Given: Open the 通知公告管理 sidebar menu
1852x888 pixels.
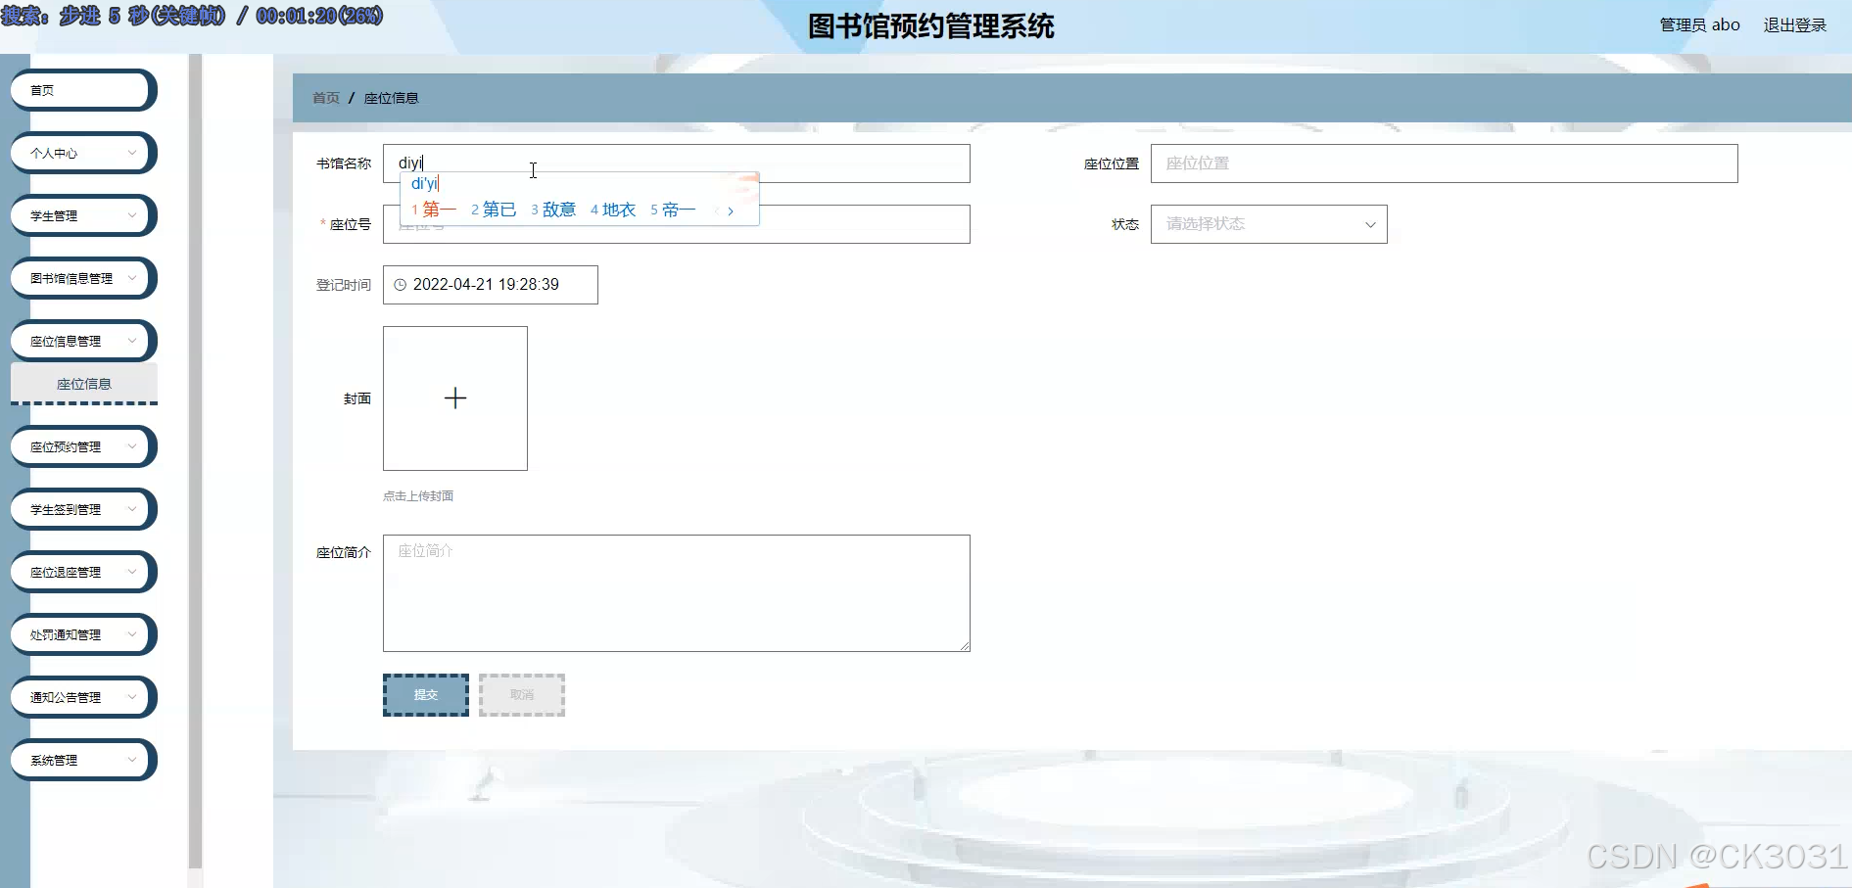Looking at the screenshot, I should click(x=83, y=697).
